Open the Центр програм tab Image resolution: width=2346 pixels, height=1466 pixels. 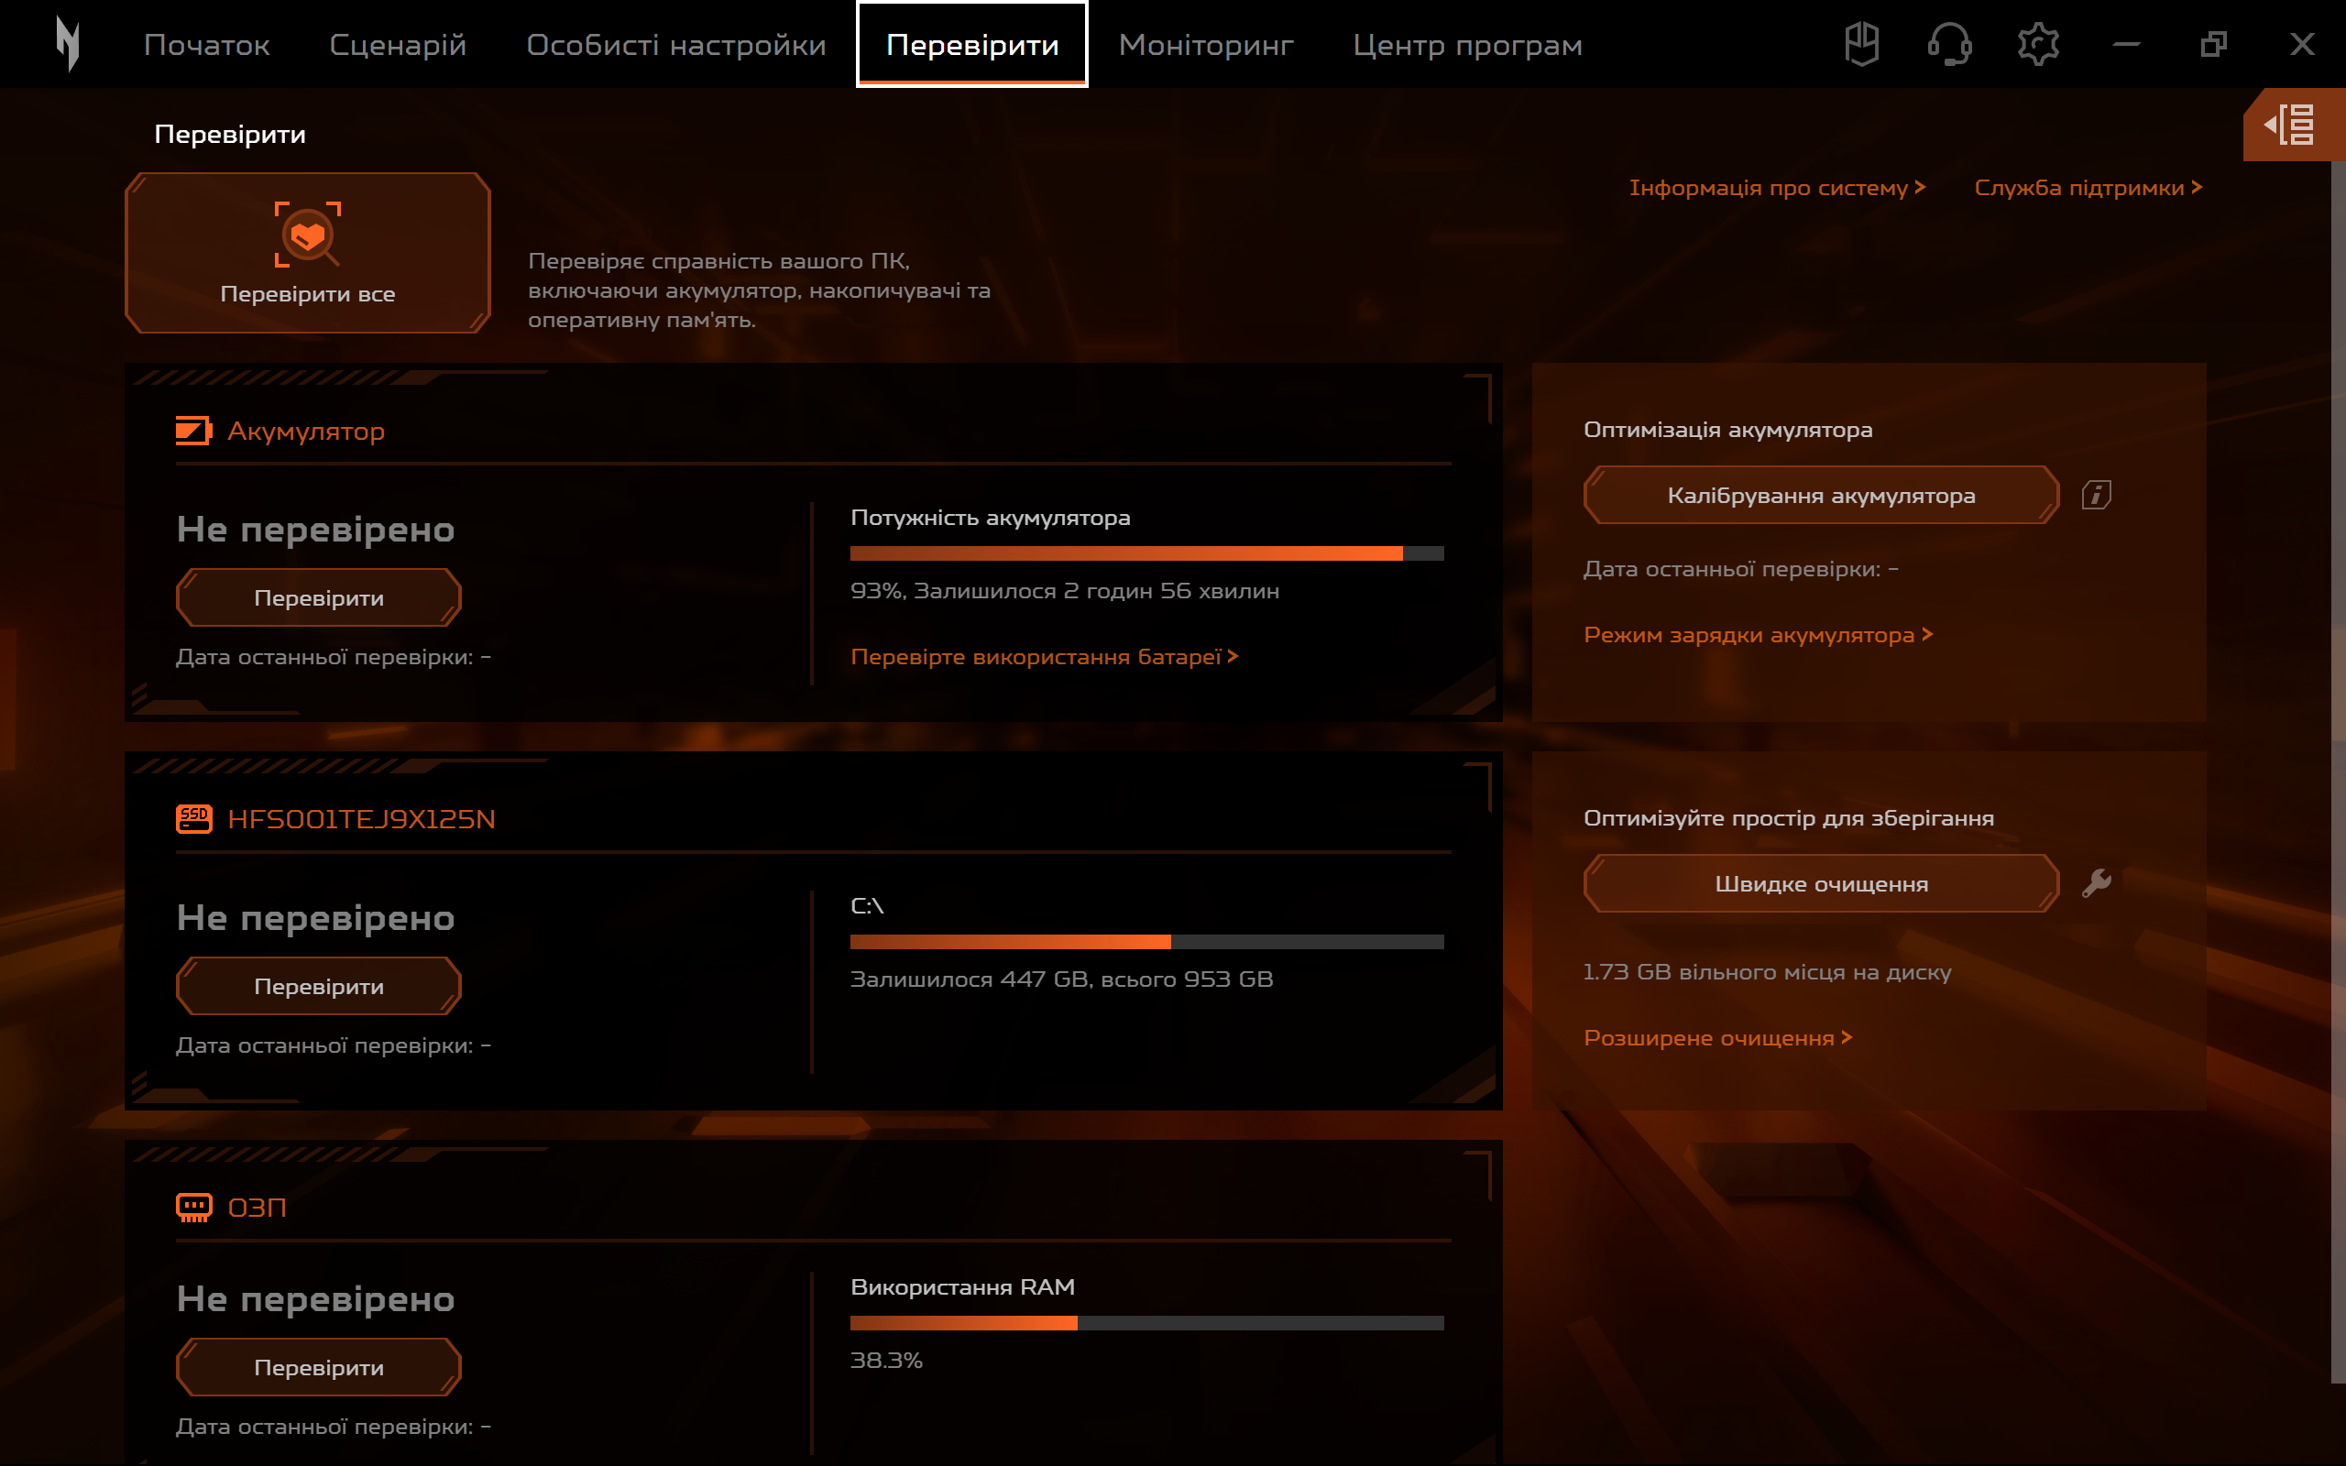click(x=1467, y=45)
